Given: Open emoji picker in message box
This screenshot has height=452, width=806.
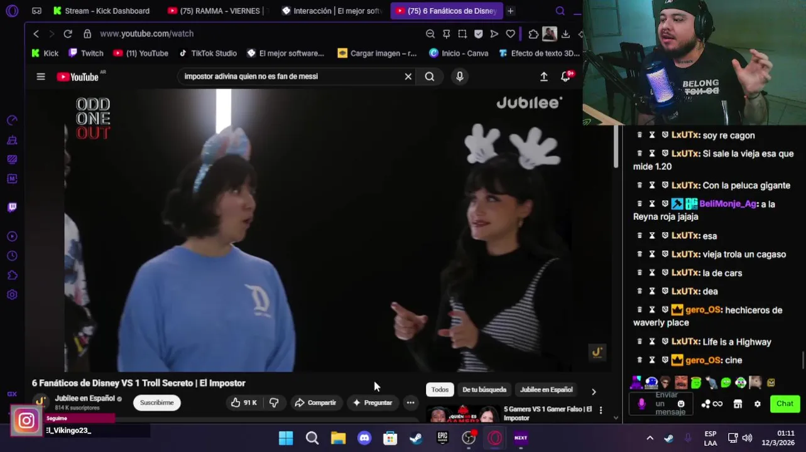Looking at the screenshot, I should click(682, 404).
